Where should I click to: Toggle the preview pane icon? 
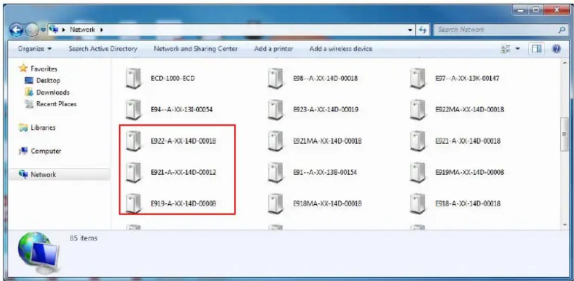536,48
